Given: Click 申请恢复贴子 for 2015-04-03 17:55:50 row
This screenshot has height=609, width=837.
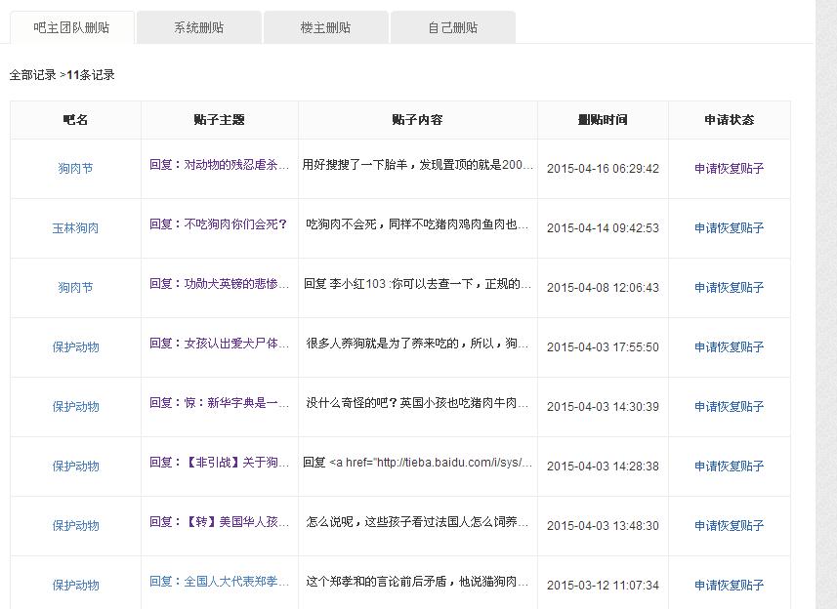Looking at the screenshot, I should pos(730,347).
